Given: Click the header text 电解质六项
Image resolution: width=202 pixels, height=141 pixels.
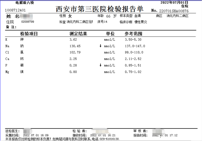Looking at the screenshot, I should pos(25,3).
